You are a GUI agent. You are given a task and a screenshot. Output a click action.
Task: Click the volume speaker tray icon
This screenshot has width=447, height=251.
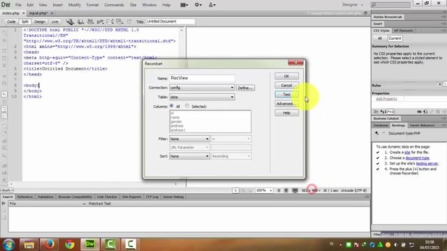(x=396, y=245)
